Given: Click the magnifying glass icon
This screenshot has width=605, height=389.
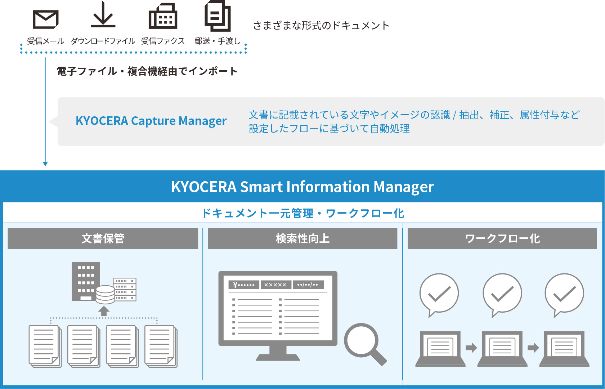Looking at the screenshot, I should (365, 344).
